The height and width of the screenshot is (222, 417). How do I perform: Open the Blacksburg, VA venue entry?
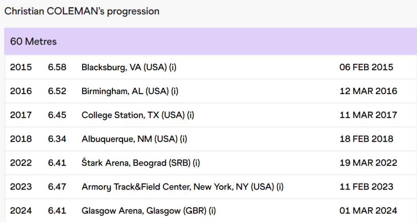tap(129, 67)
